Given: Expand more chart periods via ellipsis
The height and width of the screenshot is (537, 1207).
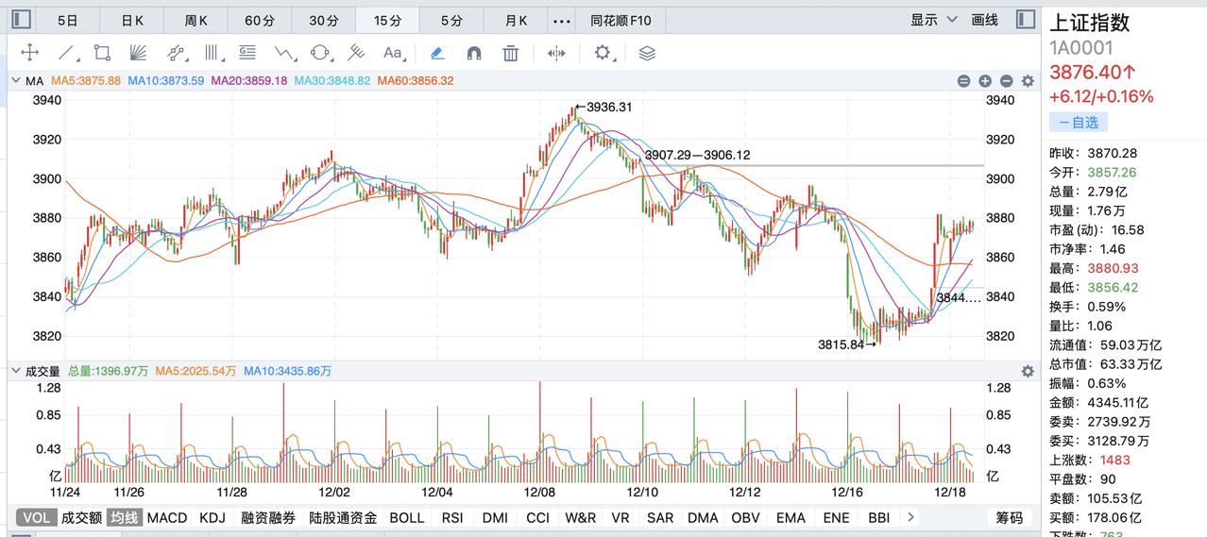Looking at the screenshot, I should point(561,20).
